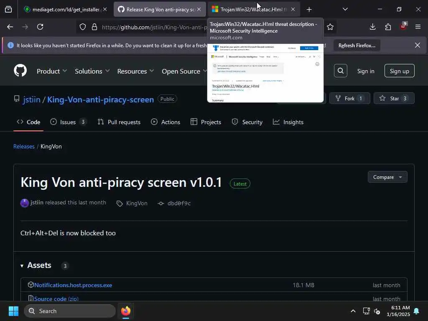
Task: Go to GitHub home via the Octocat logo
Action: click(x=20, y=71)
